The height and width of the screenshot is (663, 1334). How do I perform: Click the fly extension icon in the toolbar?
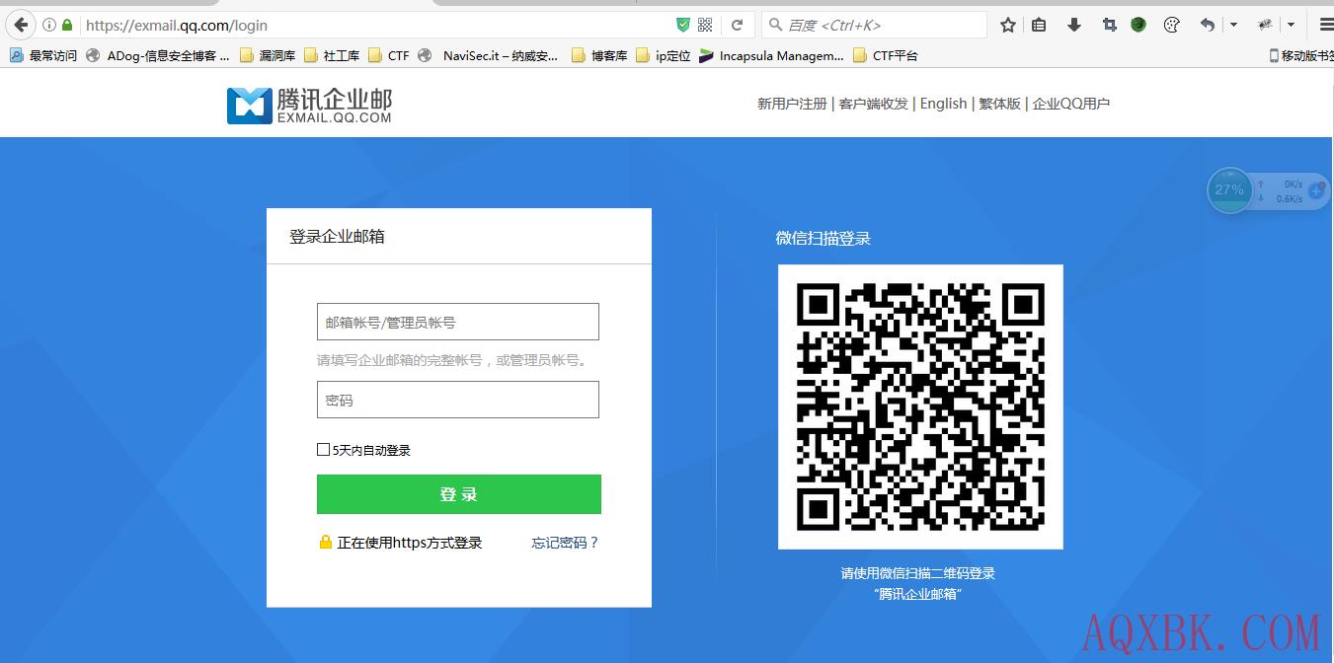[x=1265, y=25]
